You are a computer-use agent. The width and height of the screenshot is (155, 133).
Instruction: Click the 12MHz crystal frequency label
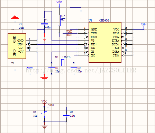[x=66, y=57]
